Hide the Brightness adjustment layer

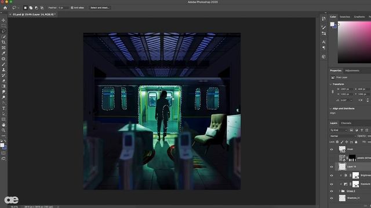tap(332, 176)
